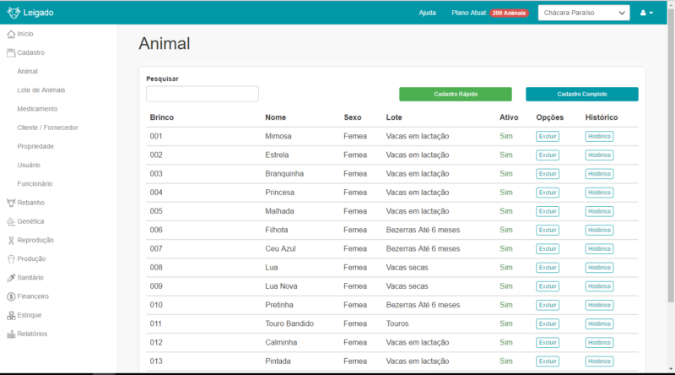Click the Estoque boxes icon

[x=11, y=315]
